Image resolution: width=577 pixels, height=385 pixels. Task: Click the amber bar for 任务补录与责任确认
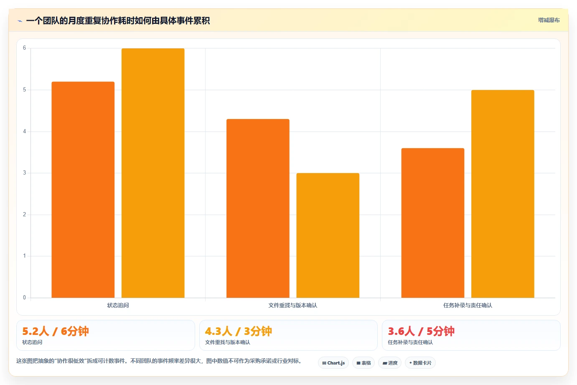503,194
